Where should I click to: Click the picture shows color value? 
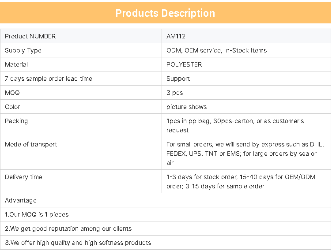[186, 107]
